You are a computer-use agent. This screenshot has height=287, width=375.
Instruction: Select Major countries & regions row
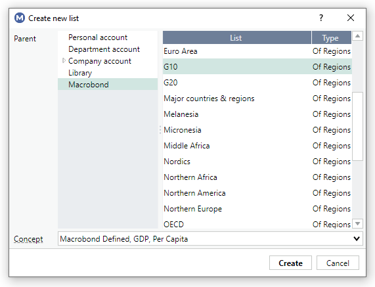(257, 99)
